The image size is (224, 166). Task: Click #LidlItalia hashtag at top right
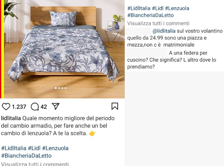pos(139,8)
